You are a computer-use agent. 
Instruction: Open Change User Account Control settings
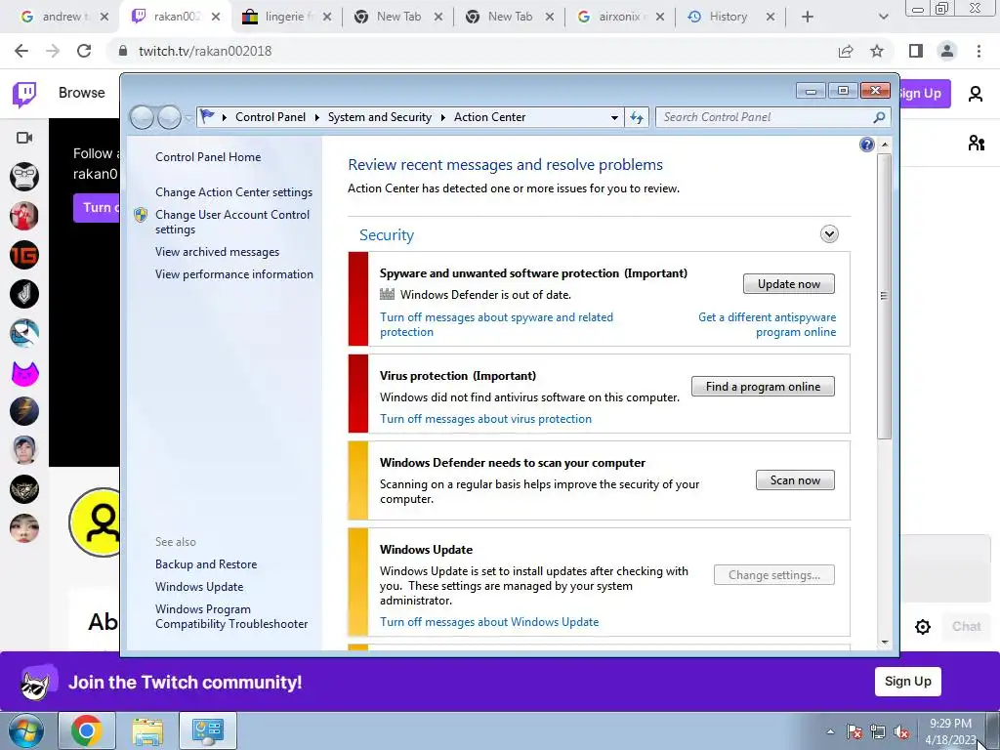pos(232,222)
